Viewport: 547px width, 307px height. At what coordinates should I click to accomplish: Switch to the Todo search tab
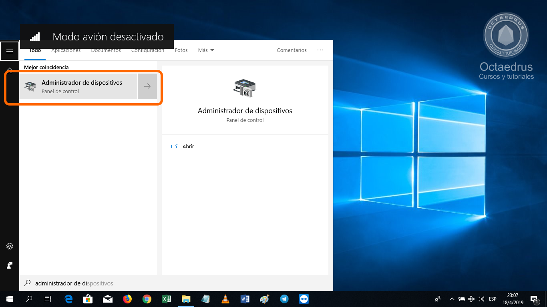pyautogui.click(x=35, y=50)
